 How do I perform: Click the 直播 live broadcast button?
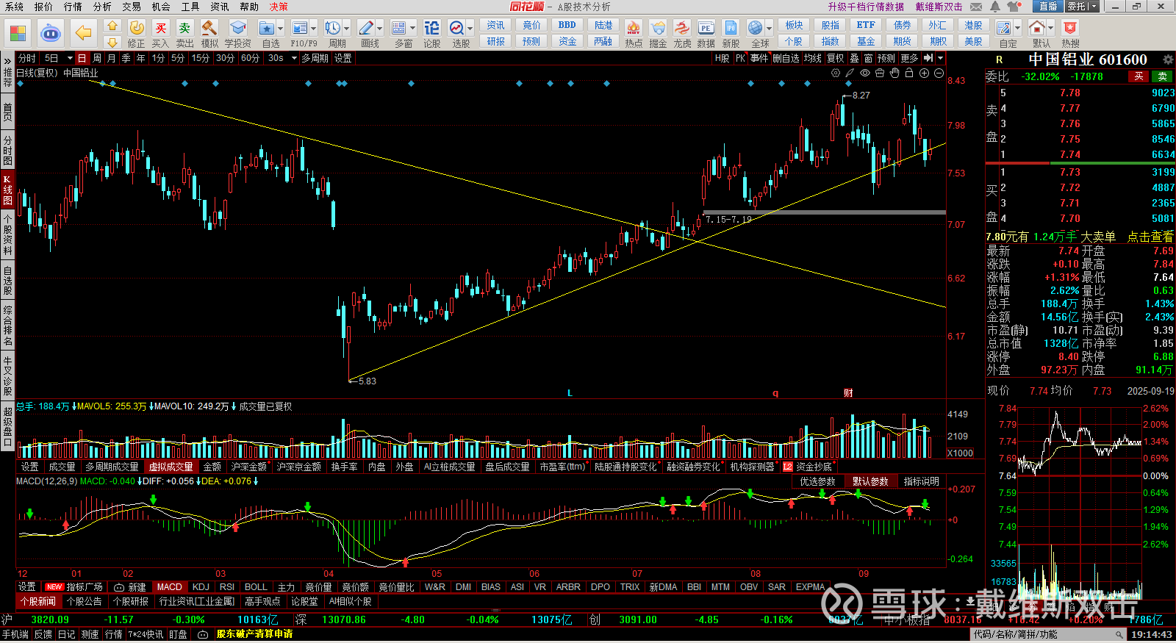1047,7
